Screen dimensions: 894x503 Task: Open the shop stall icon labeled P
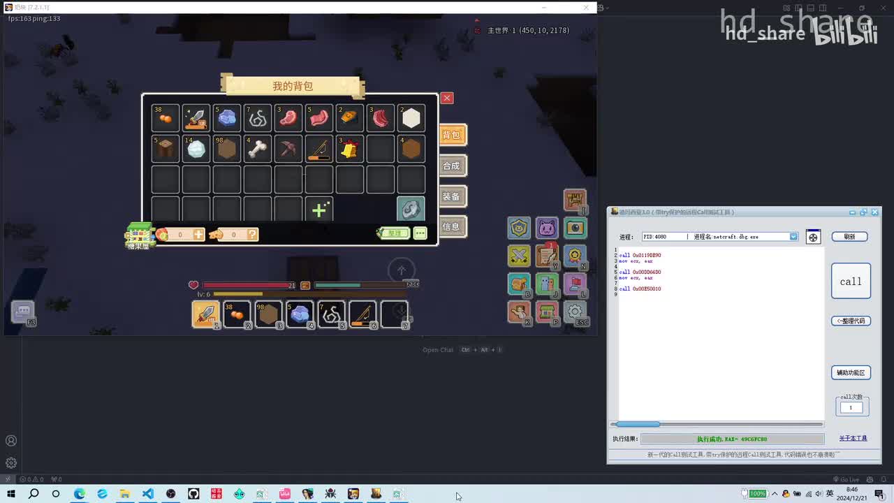click(x=547, y=312)
